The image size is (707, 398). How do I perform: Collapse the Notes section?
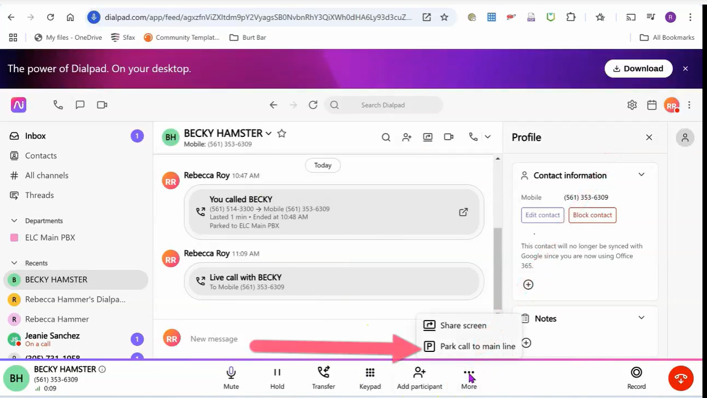point(641,318)
